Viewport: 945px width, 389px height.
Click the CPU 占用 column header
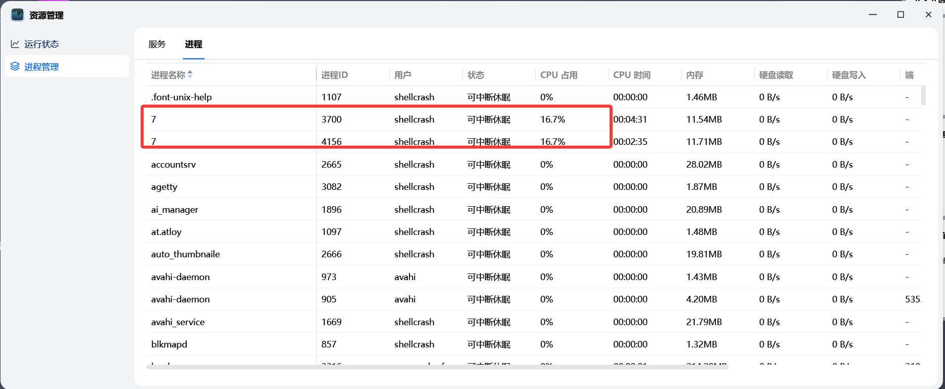coord(559,75)
